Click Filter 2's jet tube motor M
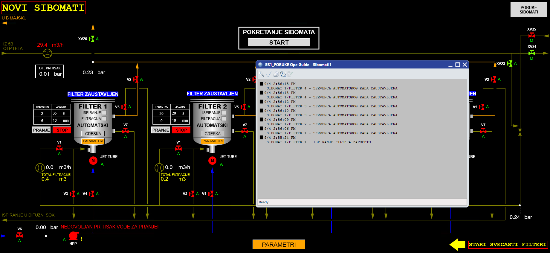The width and height of the screenshot is (550, 253). click(213, 161)
